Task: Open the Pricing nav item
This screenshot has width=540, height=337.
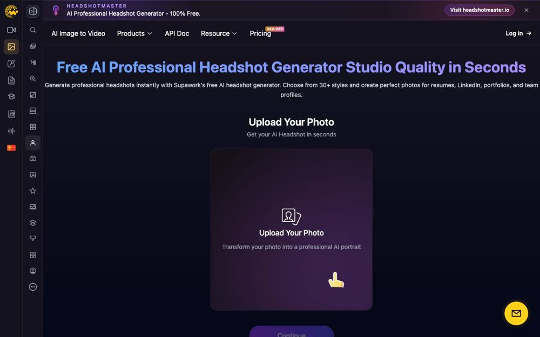Action: tap(260, 33)
